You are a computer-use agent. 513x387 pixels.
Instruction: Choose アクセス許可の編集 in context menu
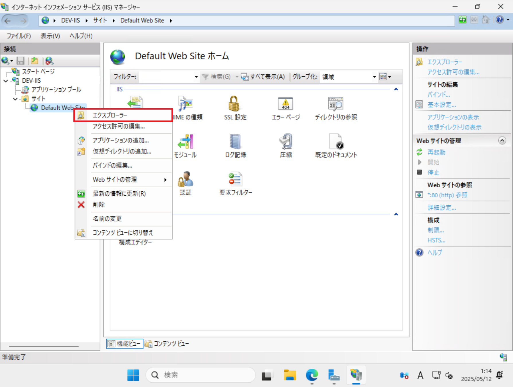click(x=124, y=126)
